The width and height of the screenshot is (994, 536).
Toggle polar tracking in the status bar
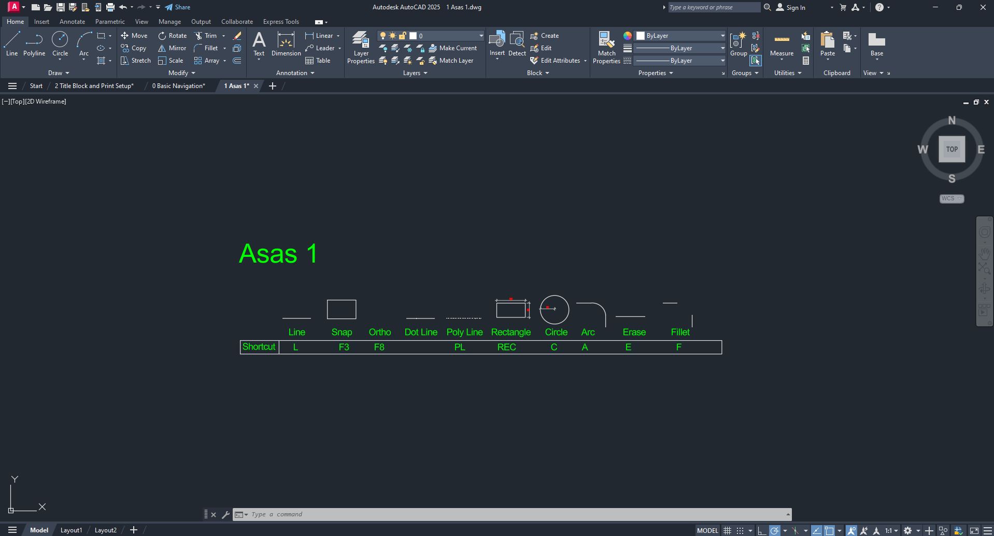(x=774, y=530)
